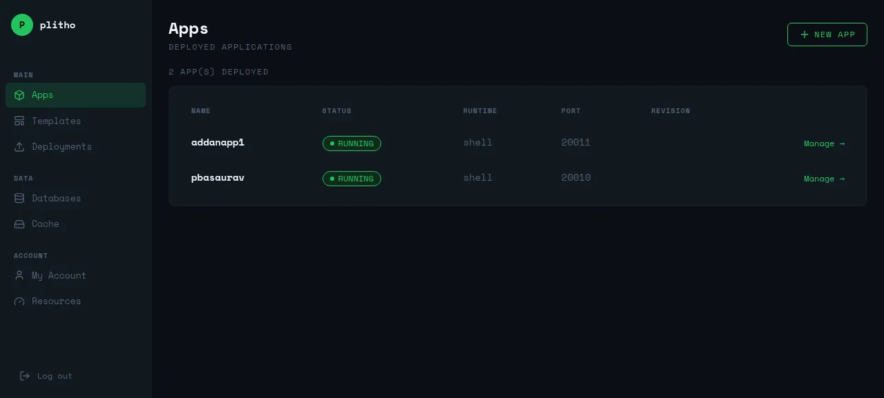Click shell runtime of addanapp1
884x398 pixels.
[478, 142]
